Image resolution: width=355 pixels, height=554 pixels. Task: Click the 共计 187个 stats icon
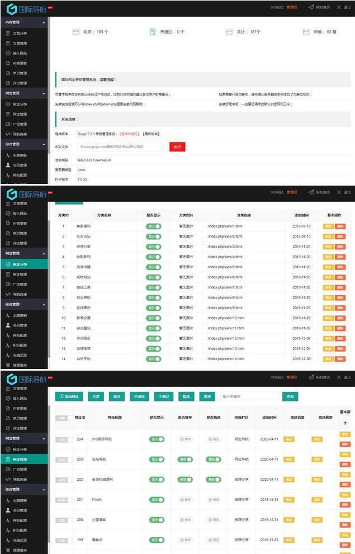(x=229, y=32)
